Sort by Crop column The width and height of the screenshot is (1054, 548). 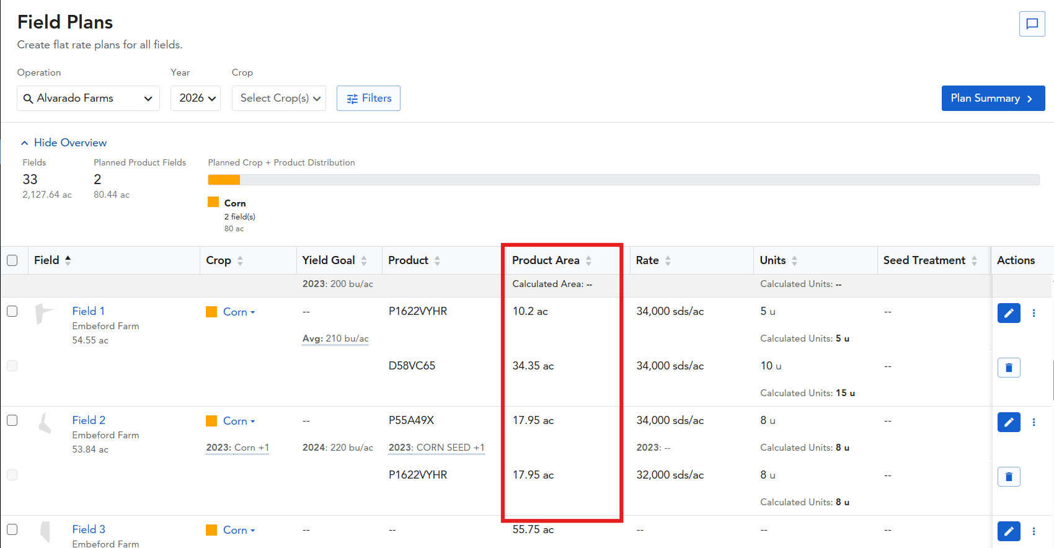click(x=240, y=261)
